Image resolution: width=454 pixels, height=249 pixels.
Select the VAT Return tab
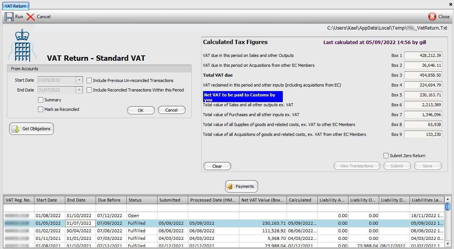16,6
